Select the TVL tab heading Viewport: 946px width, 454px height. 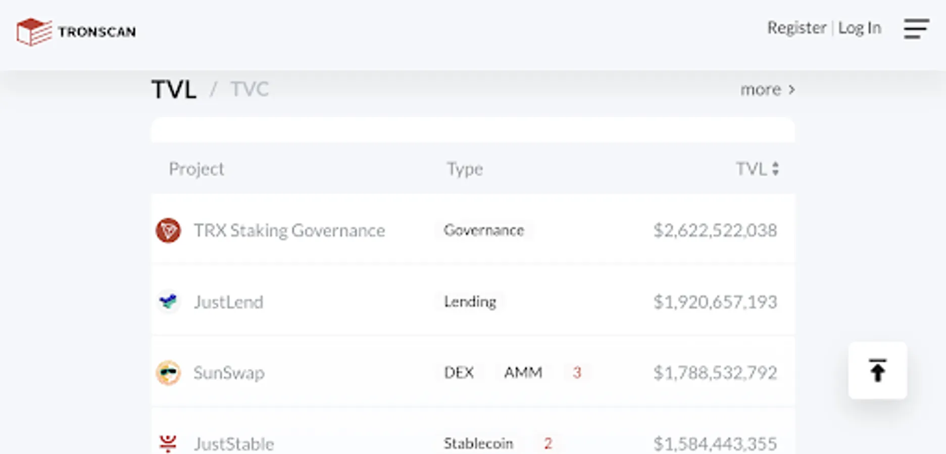[174, 89]
